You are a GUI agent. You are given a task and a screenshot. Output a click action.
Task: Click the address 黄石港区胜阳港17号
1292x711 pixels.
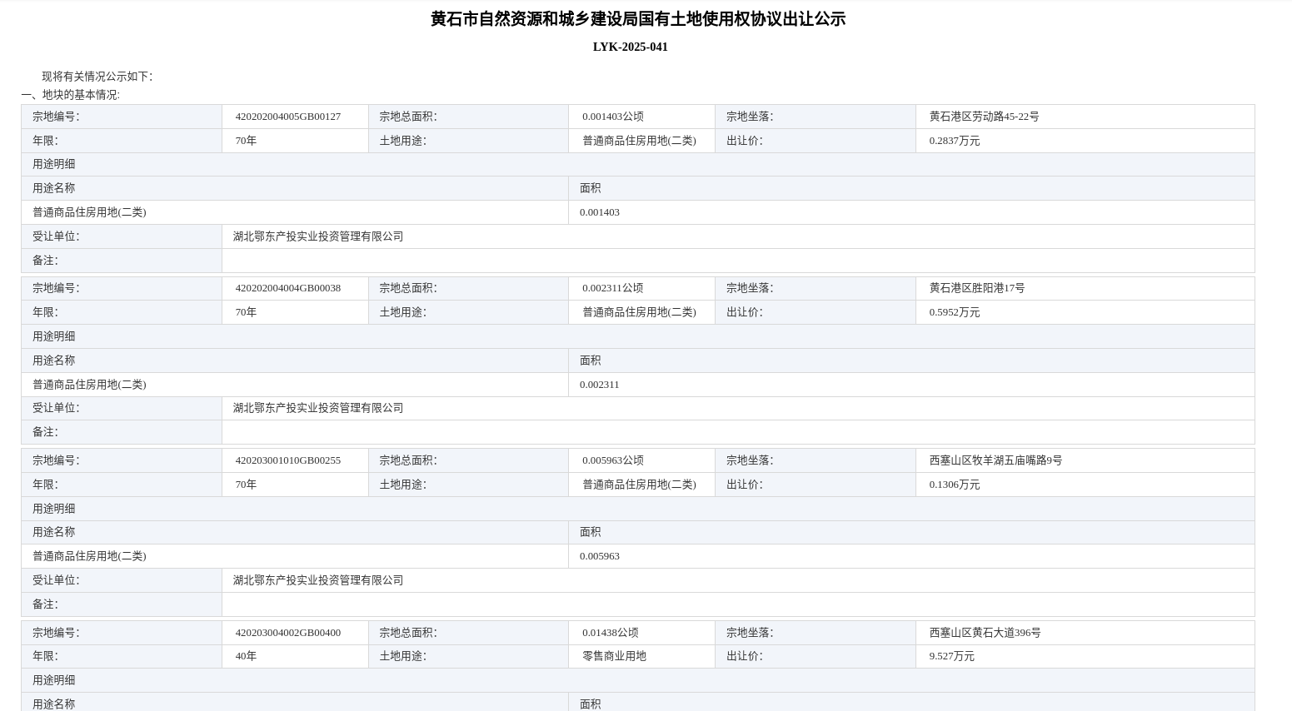[976, 288]
